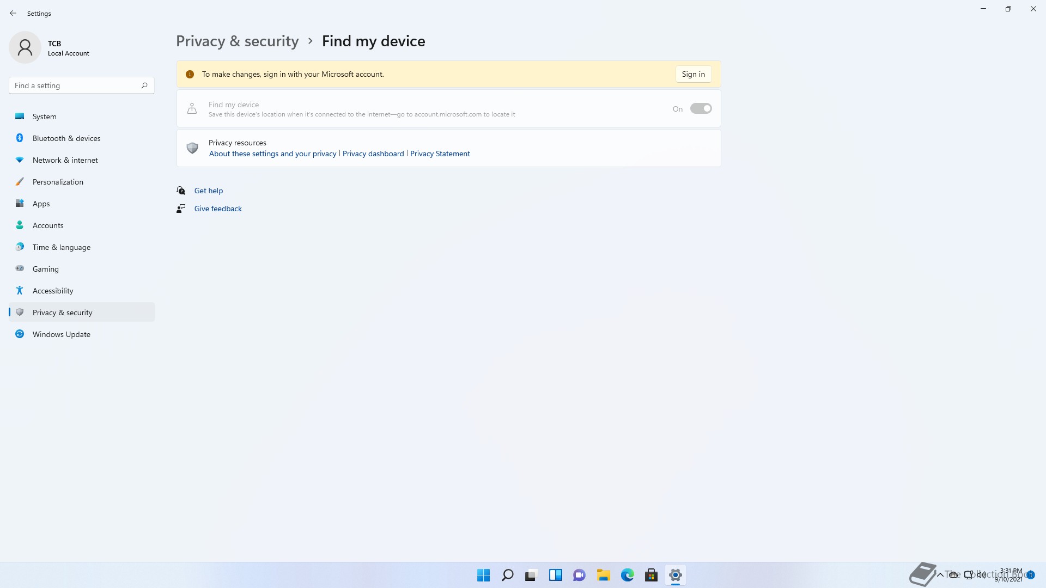The width and height of the screenshot is (1046, 588).
Task: Open Widgets from the taskbar
Action: click(x=555, y=575)
